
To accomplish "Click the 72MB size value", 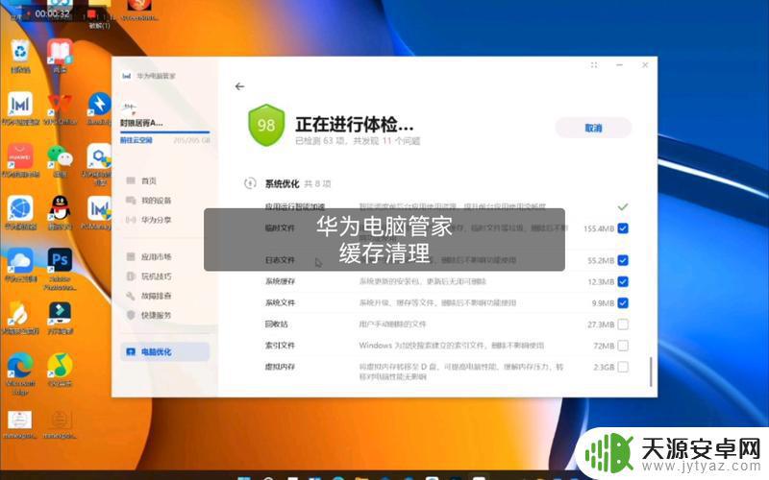I will tap(604, 346).
